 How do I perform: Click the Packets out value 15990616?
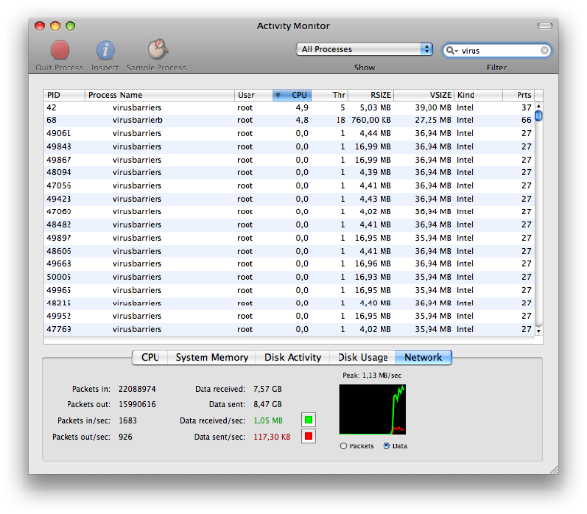[x=137, y=404]
